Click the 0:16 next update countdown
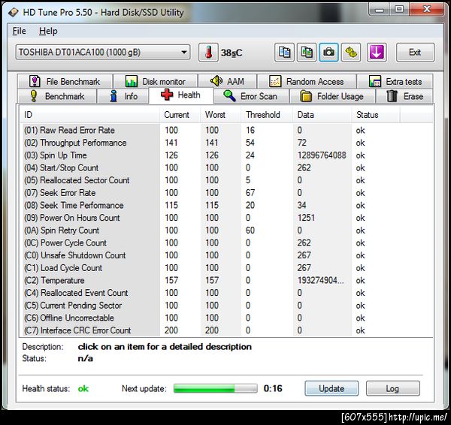 273,388
